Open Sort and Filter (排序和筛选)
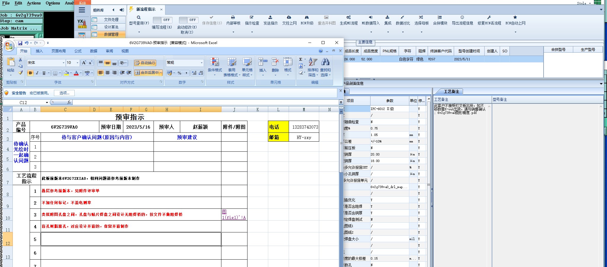The width and height of the screenshot is (607, 267). (313, 67)
